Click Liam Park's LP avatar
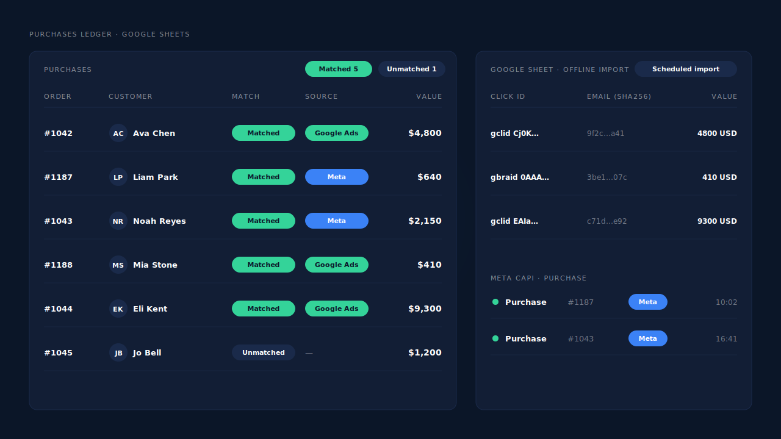781x439 pixels. coord(118,177)
